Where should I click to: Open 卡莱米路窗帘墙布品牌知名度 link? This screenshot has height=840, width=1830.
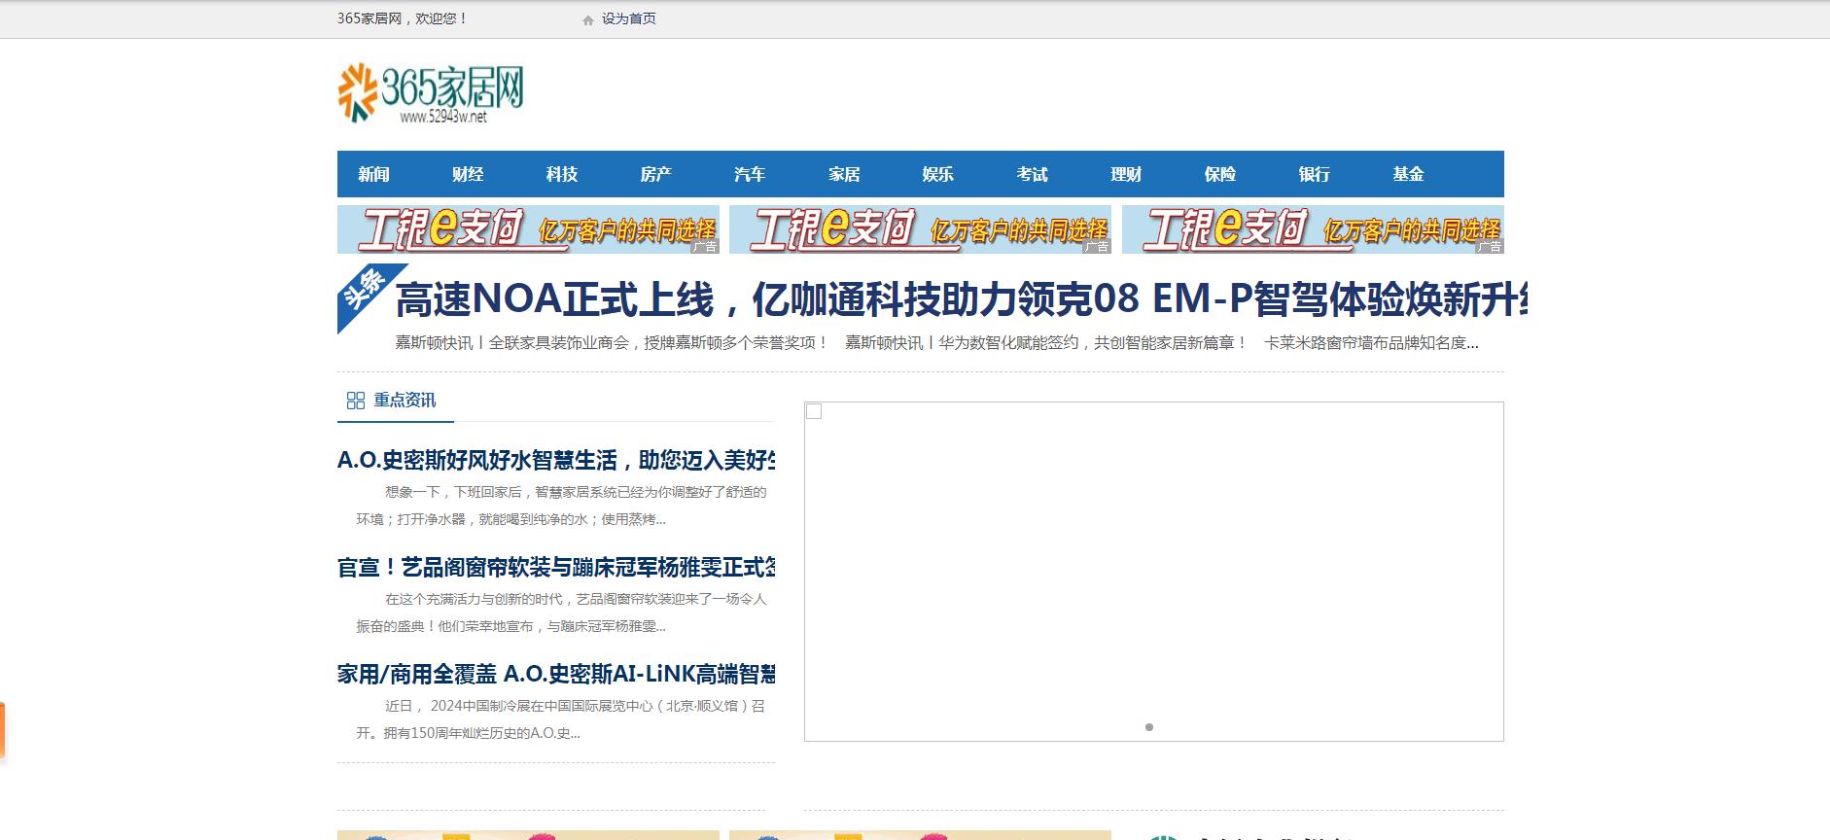1371,342
